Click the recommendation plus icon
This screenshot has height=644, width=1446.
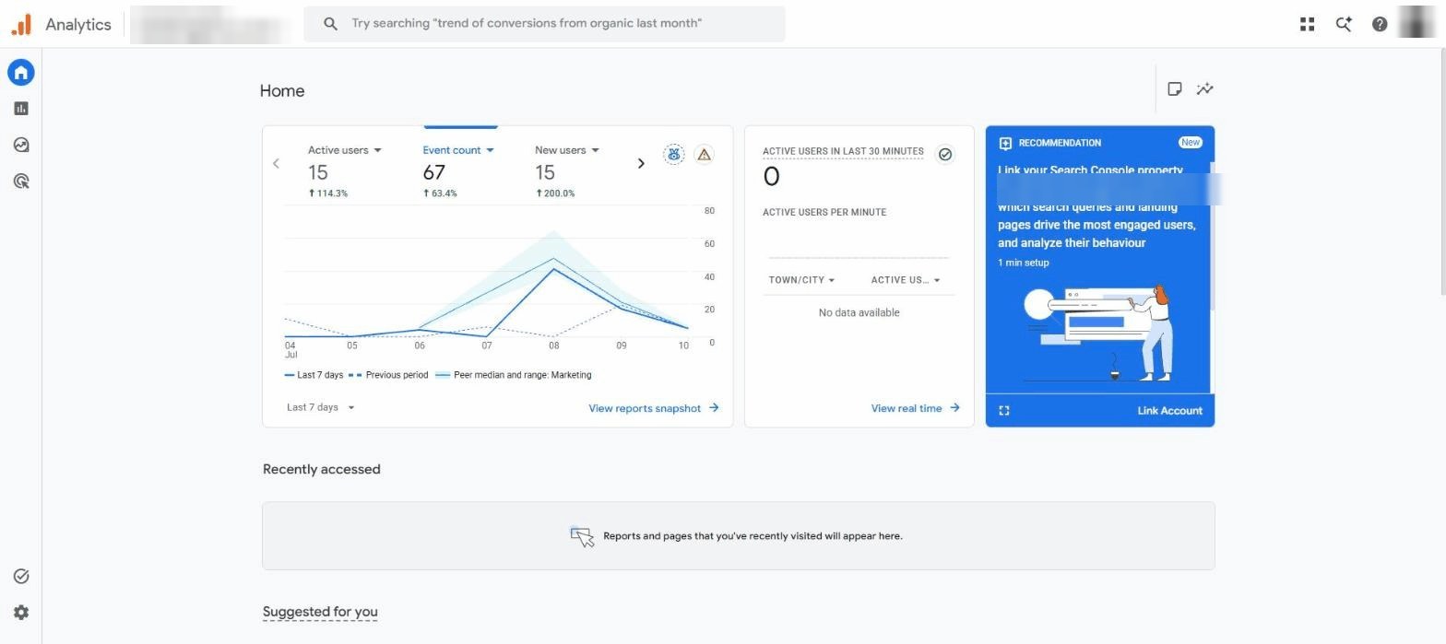pos(1005,143)
